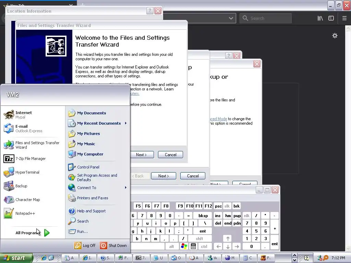
Task: Expand the All Programs list
Action: [33, 233]
